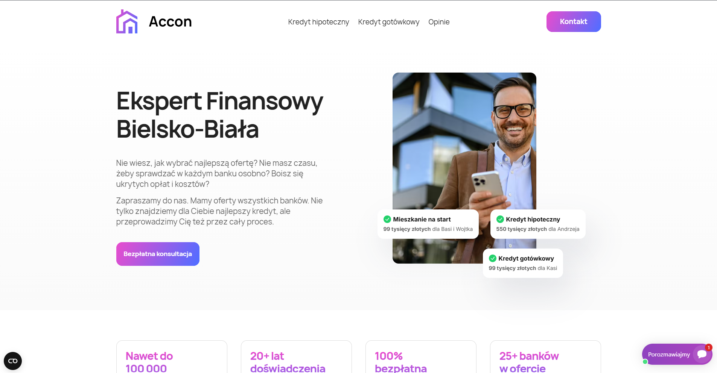Select the 20+ lat doświadczenia card
This screenshot has width=717, height=373.
[296, 357]
